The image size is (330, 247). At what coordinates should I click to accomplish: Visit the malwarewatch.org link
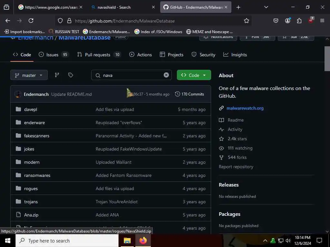tap(245, 108)
